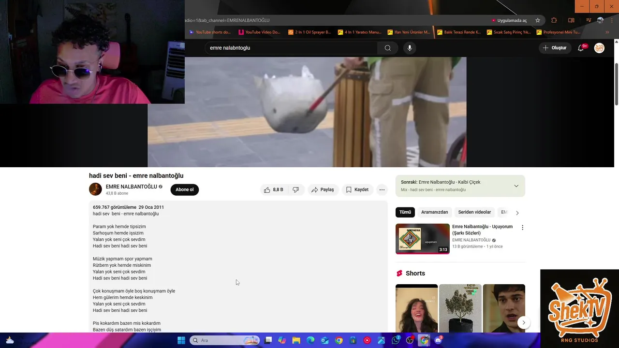Open the three-dot more actions menu beside Kaydet
Screen dimensions: 619x348
382,190
